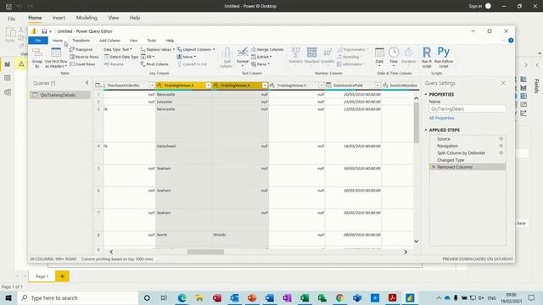The image size is (543, 305).
Task: Open the Date column transform icon
Action: pyautogui.click(x=379, y=53)
